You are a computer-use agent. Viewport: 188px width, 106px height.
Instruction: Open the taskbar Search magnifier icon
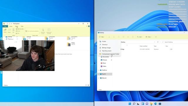(x=134, y=104)
